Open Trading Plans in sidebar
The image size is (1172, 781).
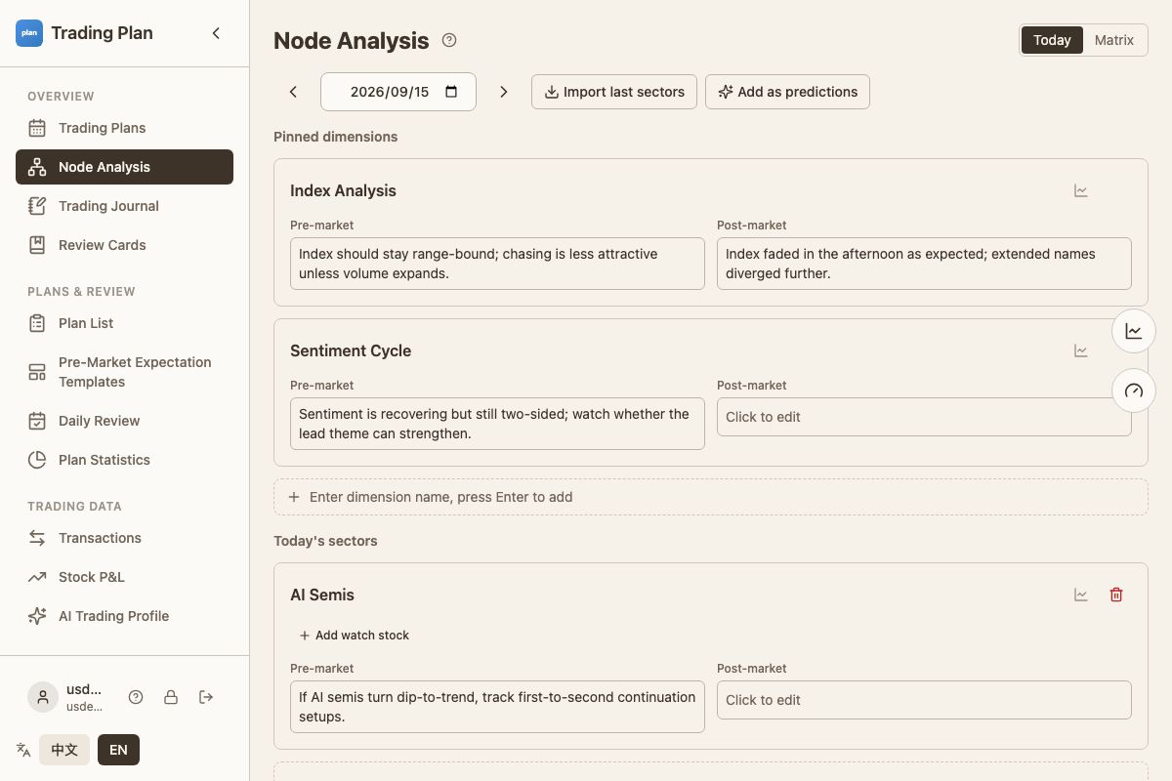pos(124,128)
